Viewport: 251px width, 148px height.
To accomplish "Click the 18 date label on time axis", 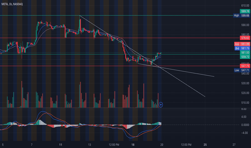I will 133,145.
